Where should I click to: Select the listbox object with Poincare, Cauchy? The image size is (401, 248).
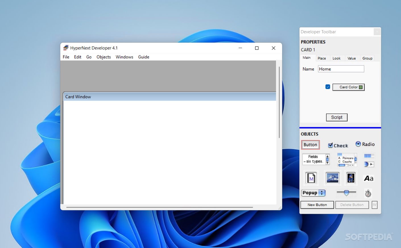(347, 160)
